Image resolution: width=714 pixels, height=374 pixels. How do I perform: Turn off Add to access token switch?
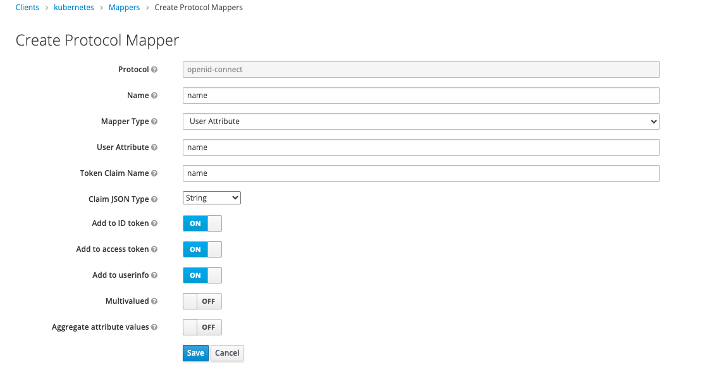tap(202, 249)
